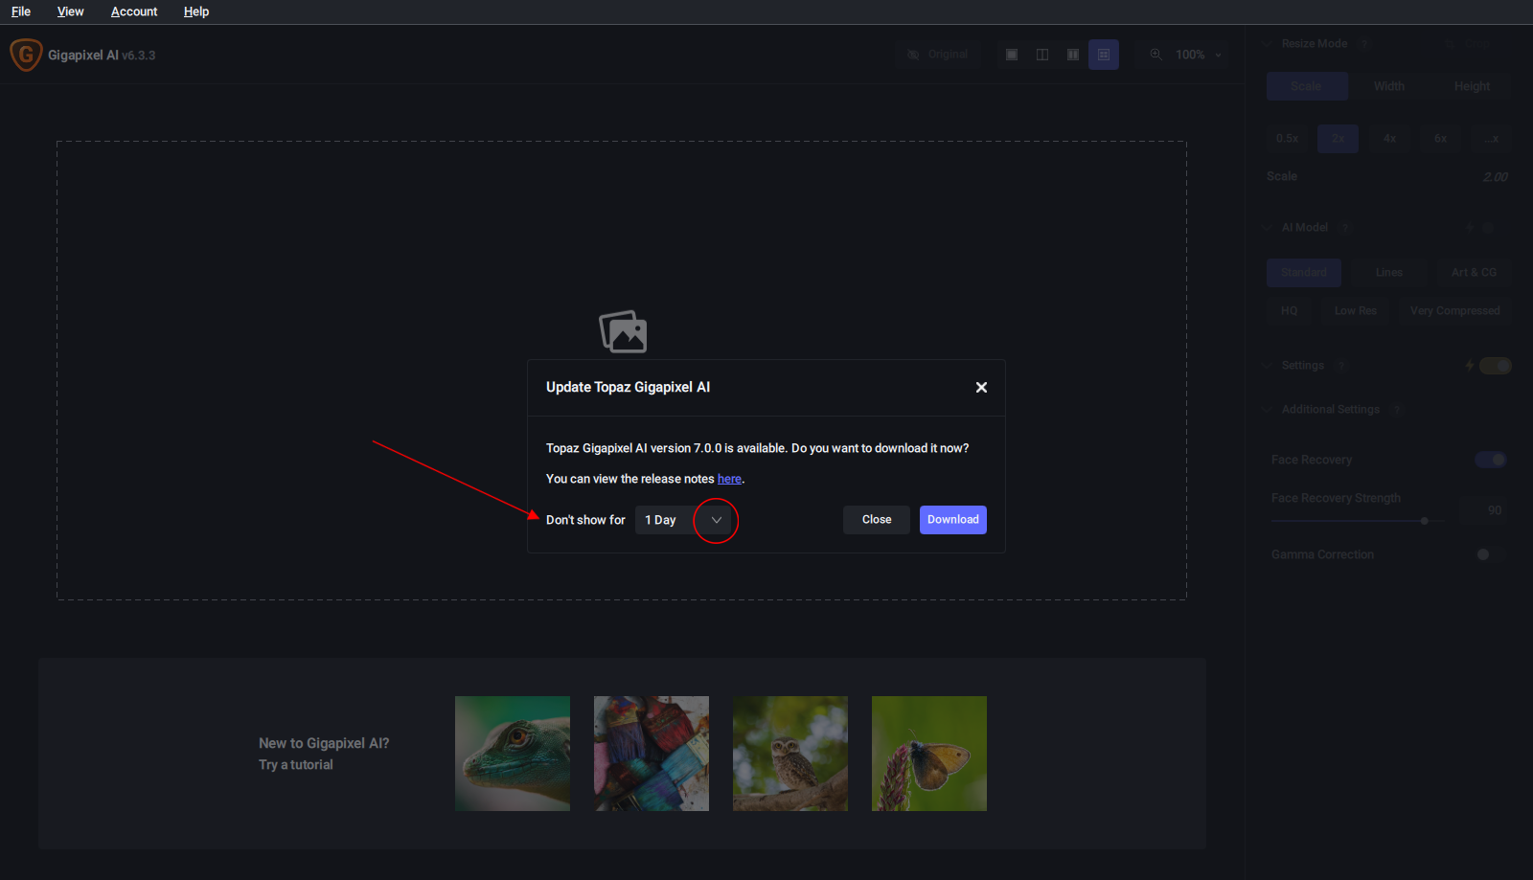
Task: Select the Height resize mode tab
Action: (x=1472, y=86)
